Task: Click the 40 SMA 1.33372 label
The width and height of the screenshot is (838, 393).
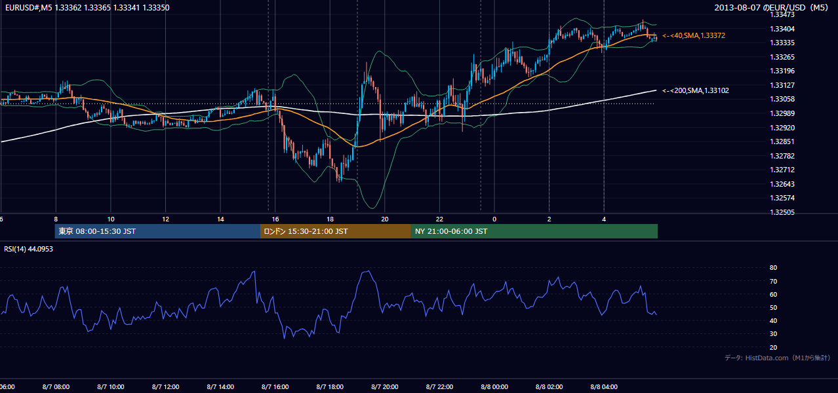Action: [694, 35]
